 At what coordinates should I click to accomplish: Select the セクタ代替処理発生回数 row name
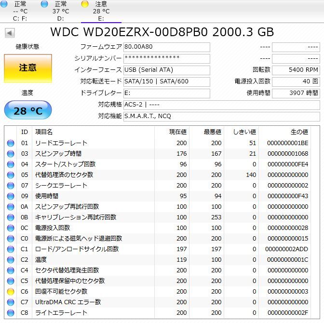67,270
